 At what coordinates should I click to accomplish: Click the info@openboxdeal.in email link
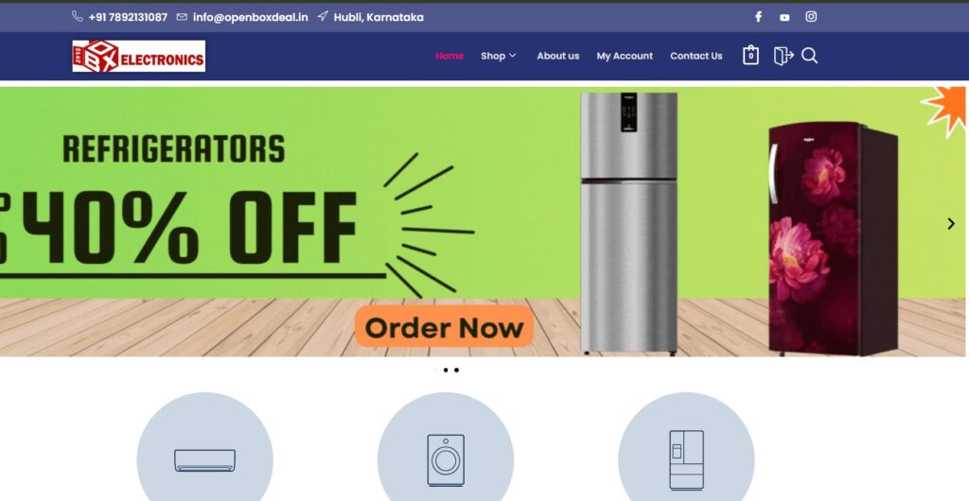click(250, 17)
